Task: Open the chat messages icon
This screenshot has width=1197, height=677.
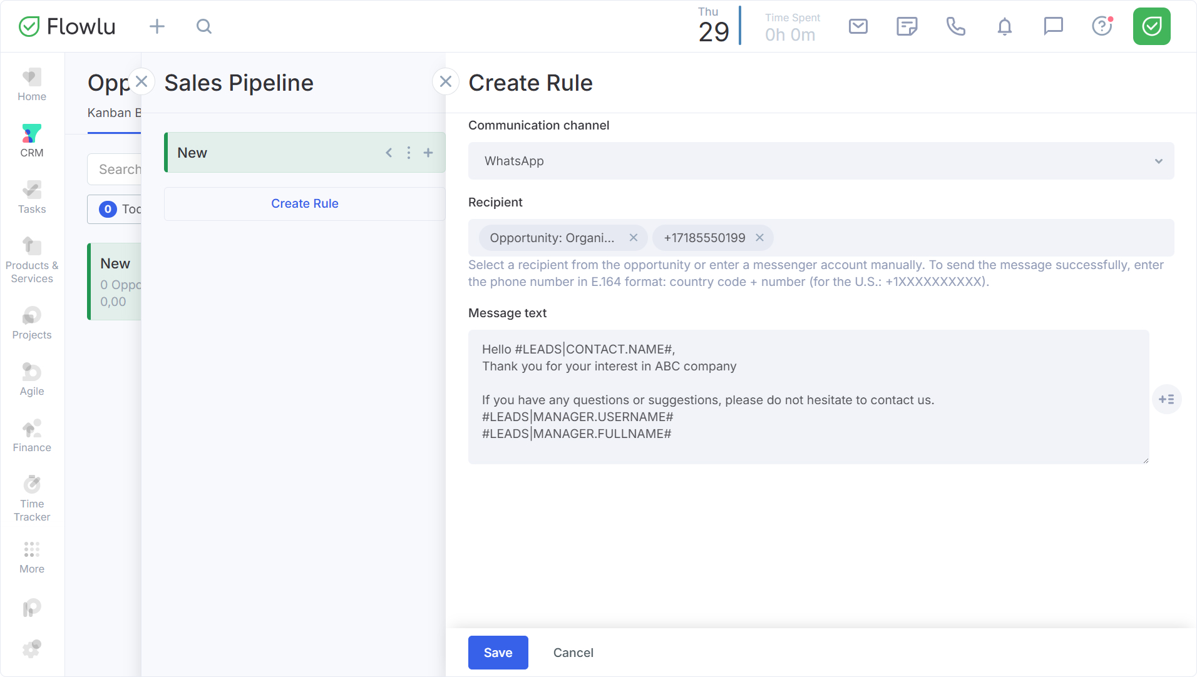Action: pyautogui.click(x=1053, y=26)
